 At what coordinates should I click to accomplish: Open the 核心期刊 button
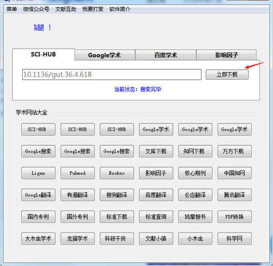195,173
